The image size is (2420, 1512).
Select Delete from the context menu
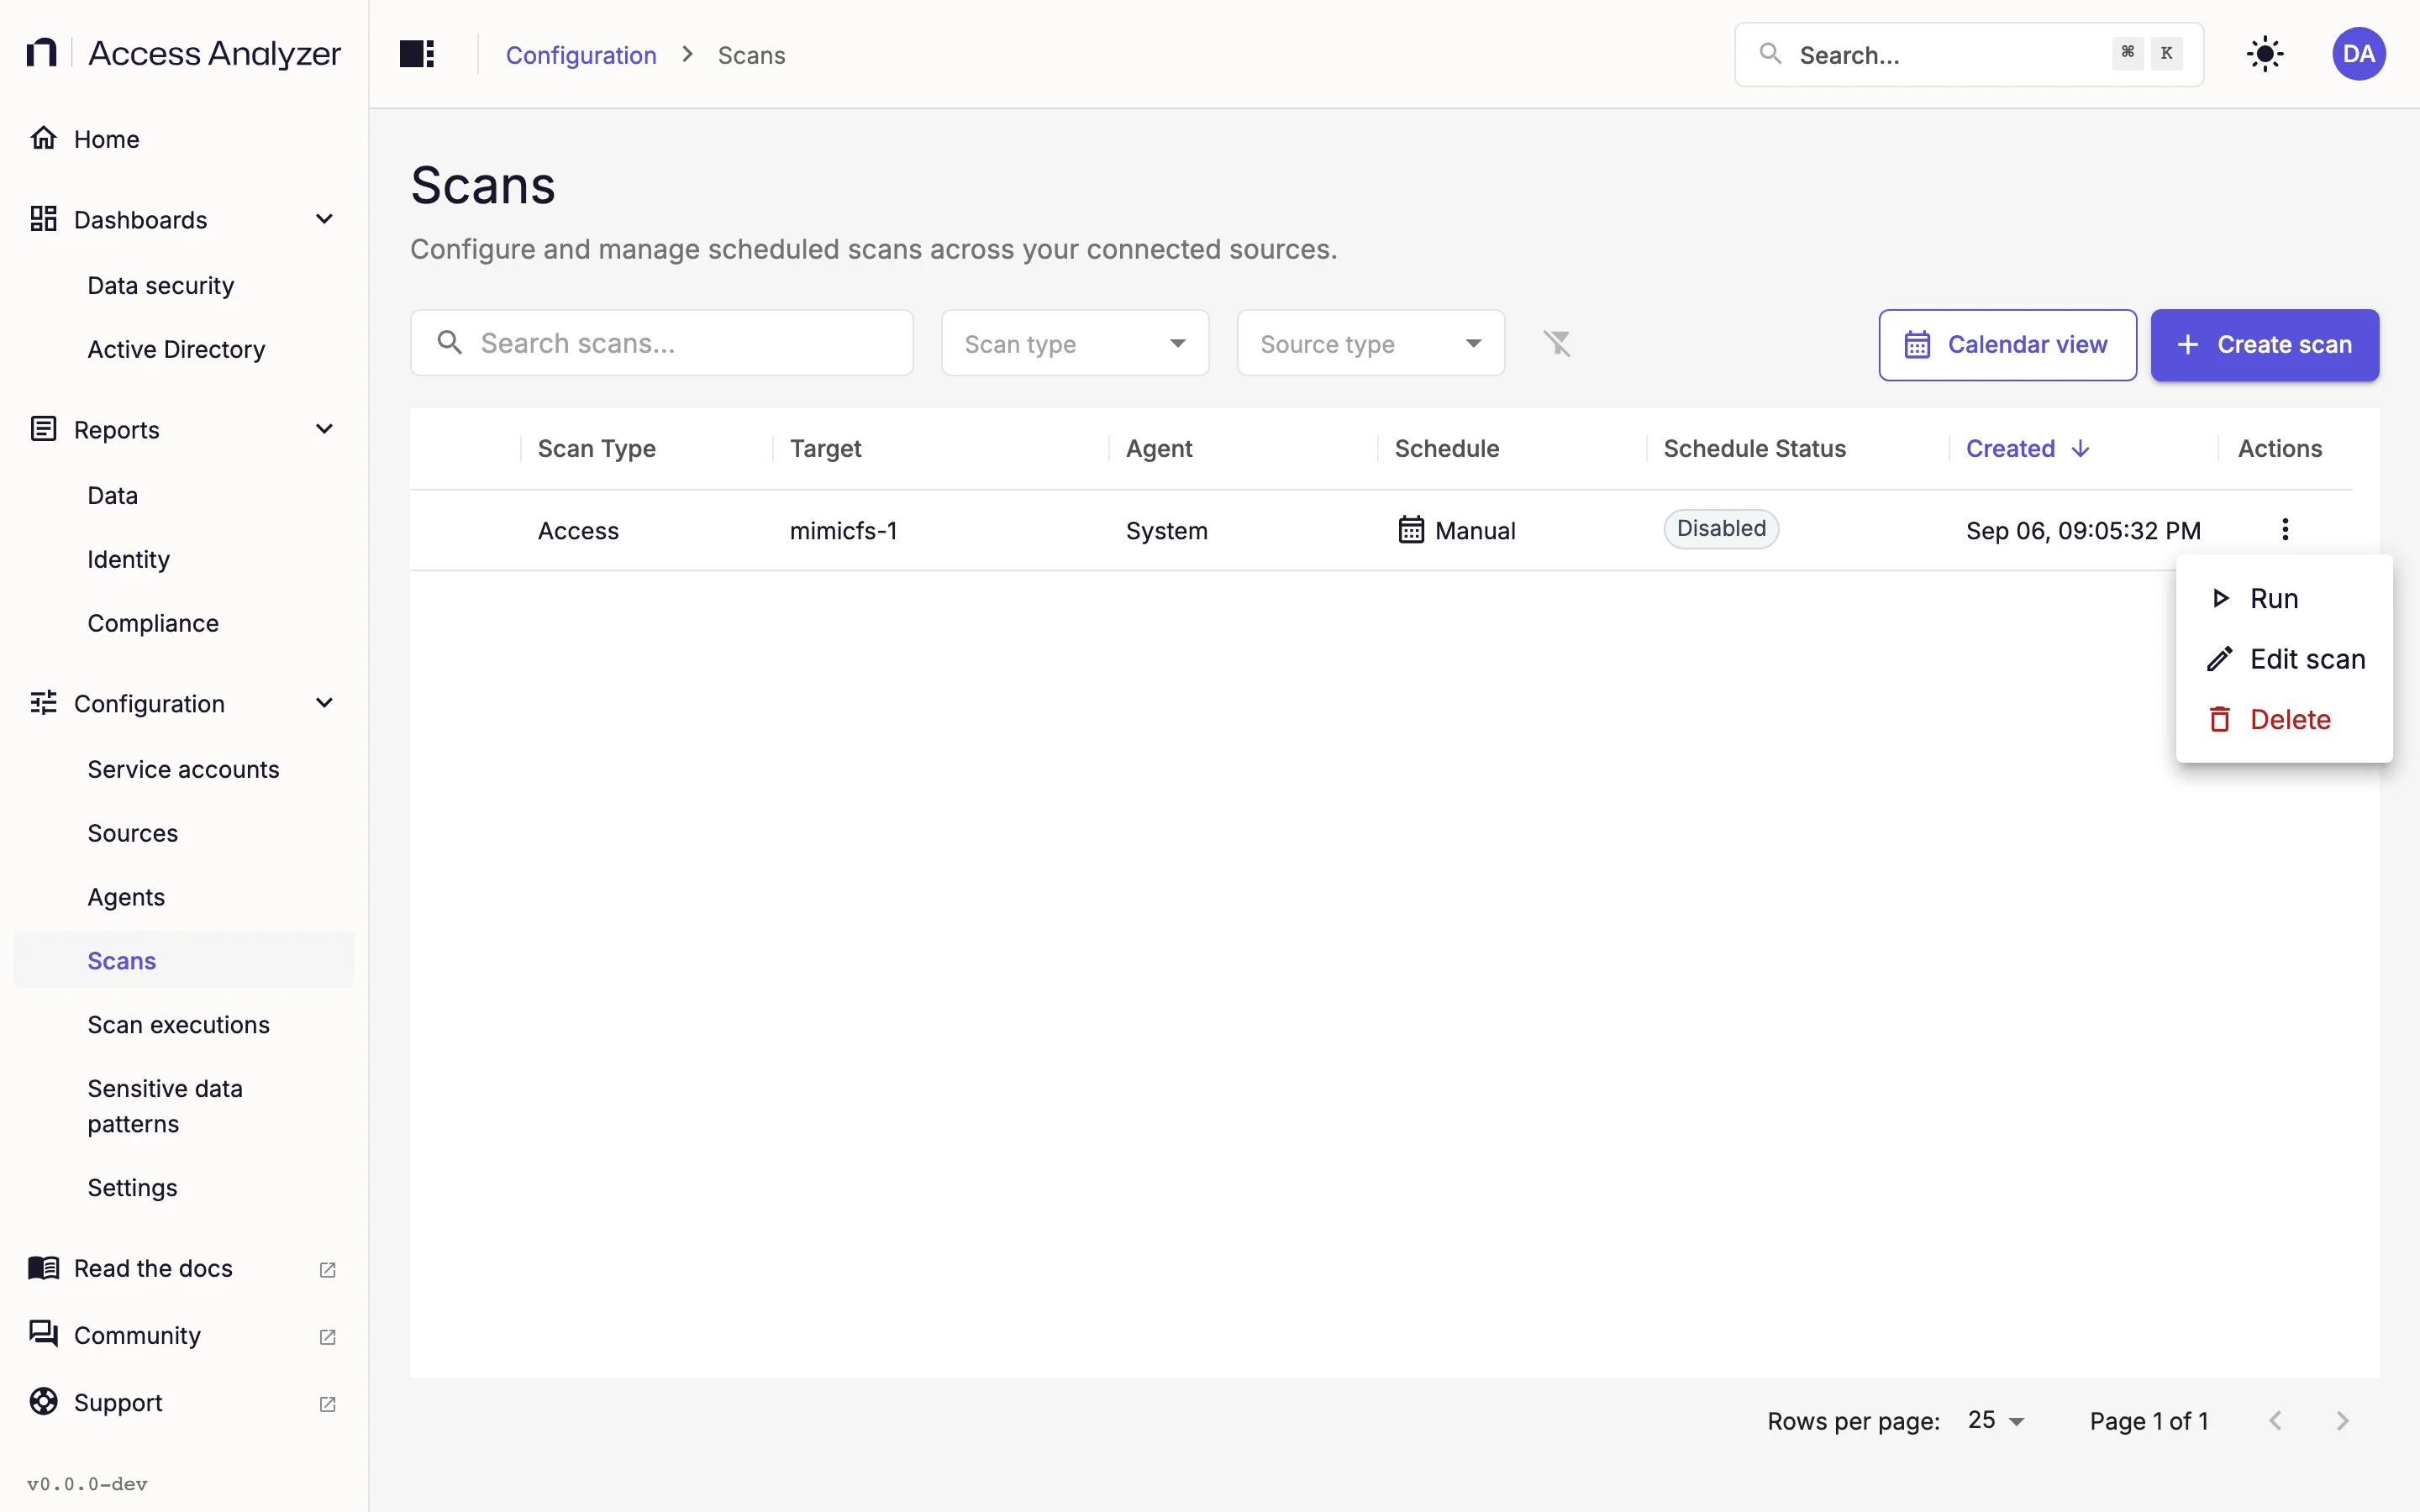click(2284, 719)
